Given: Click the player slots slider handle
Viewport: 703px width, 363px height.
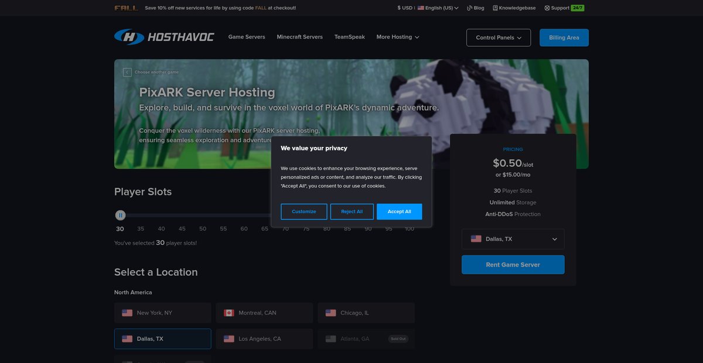Looking at the screenshot, I should (x=120, y=215).
